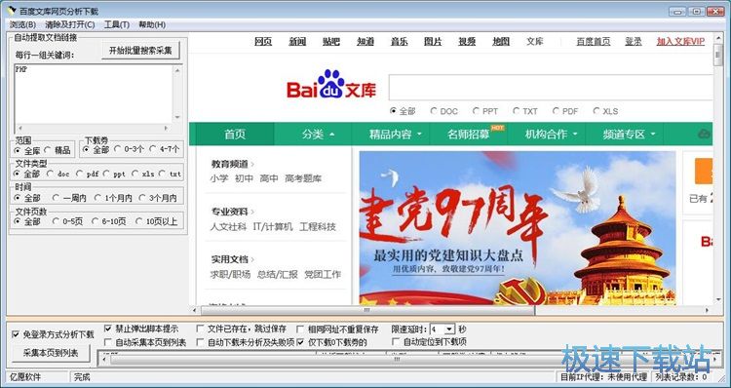Viewport: 731px width, 388px height.
Task: Enable 自动下载未分析及失败项 checkbox
Action: point(200,342)
